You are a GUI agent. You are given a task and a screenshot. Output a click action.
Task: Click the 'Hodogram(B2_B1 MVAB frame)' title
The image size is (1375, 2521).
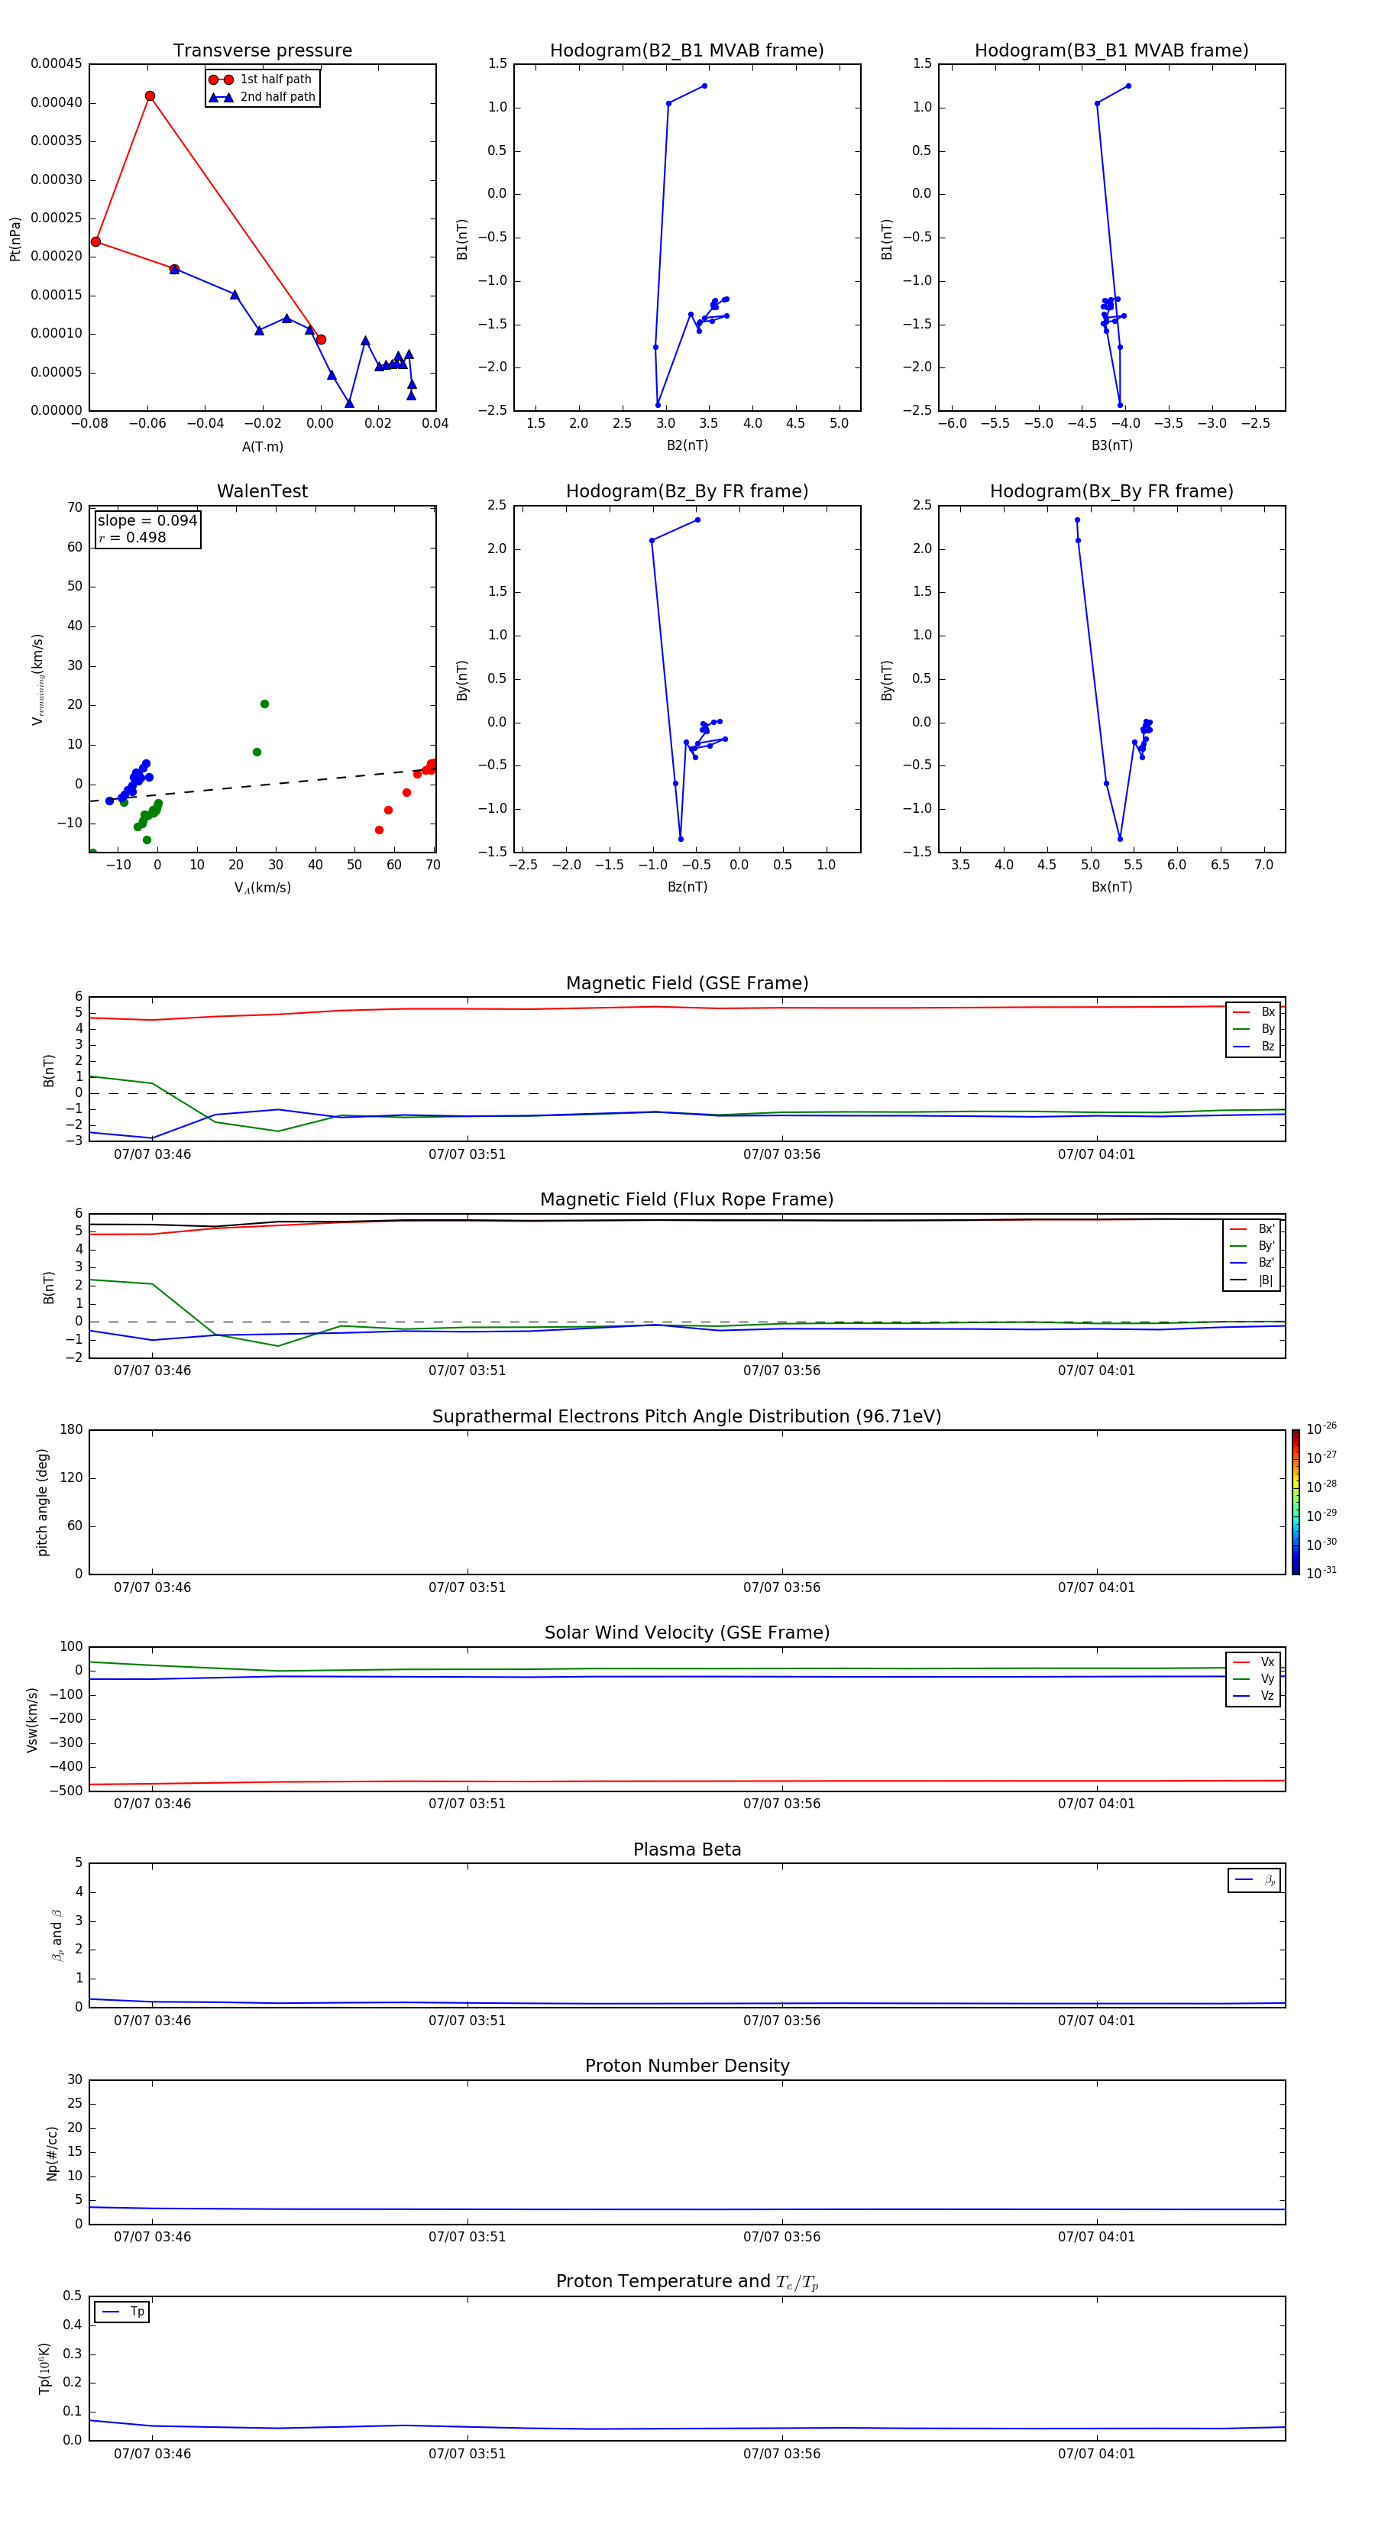(x=687, y=51)
